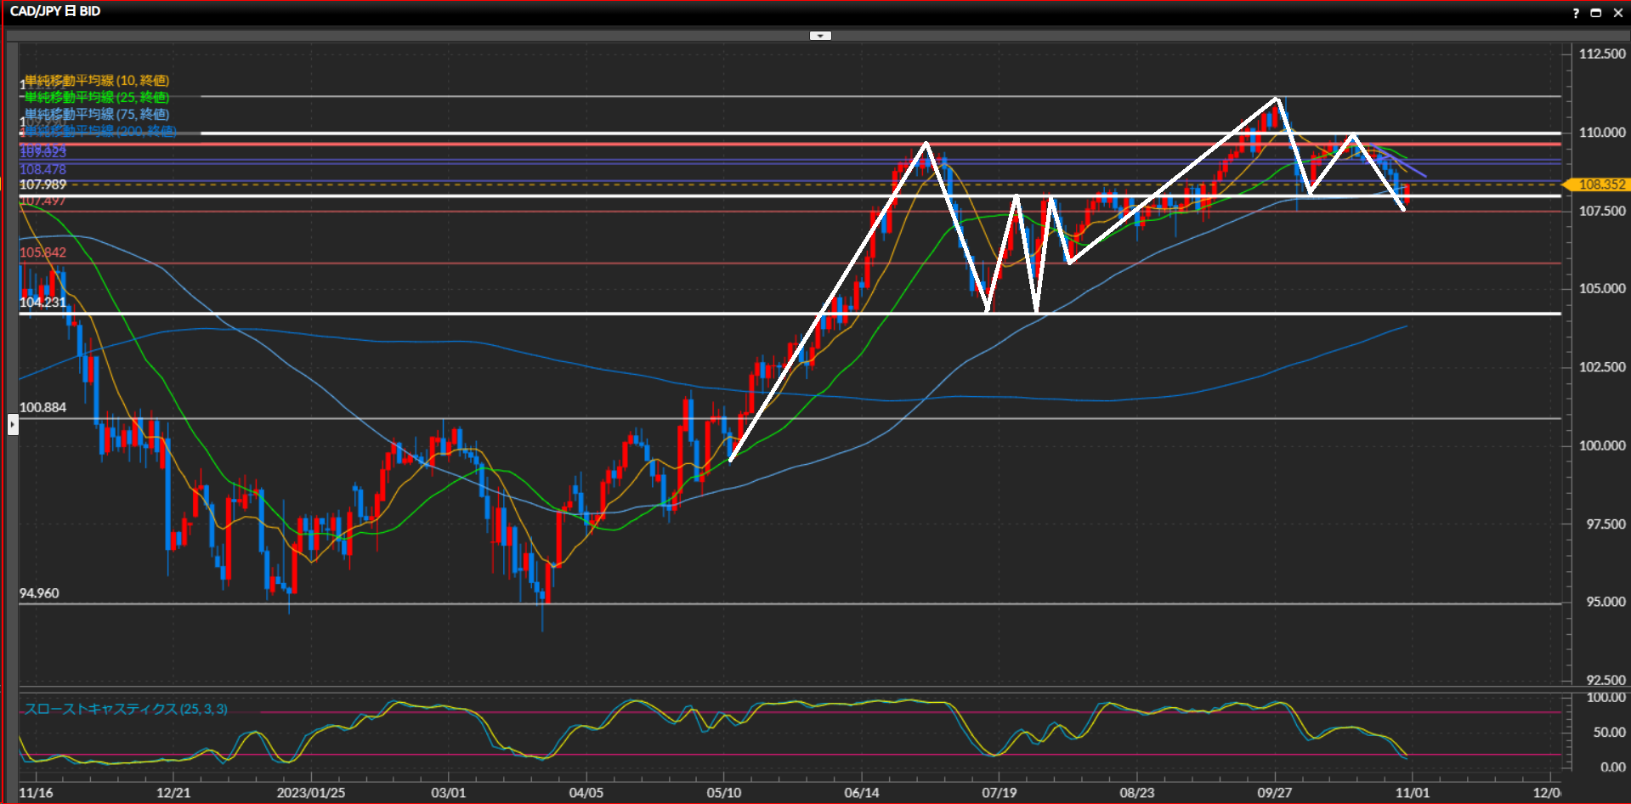This screenshot has height=804, width=1631.
Task: Click the 11/01 date on time axis
Action: [1412, 793]
